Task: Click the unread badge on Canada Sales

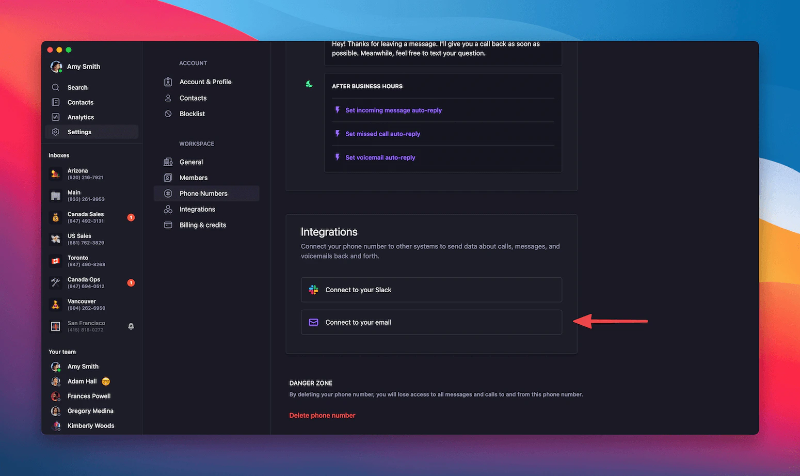Action: coord(131,217)
